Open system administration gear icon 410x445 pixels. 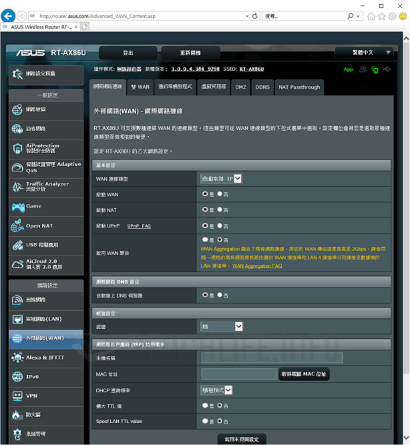point(17,434)
